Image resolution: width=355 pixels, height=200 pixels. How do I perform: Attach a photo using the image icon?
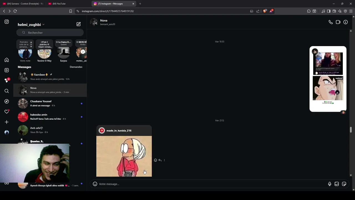tap(337, 184)
